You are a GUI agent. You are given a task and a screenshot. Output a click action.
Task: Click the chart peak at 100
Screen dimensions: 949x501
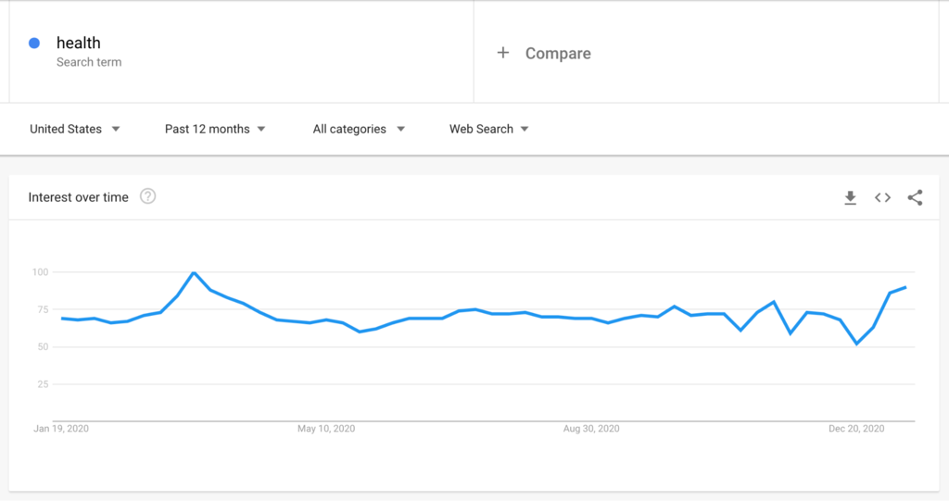point(193,272)
